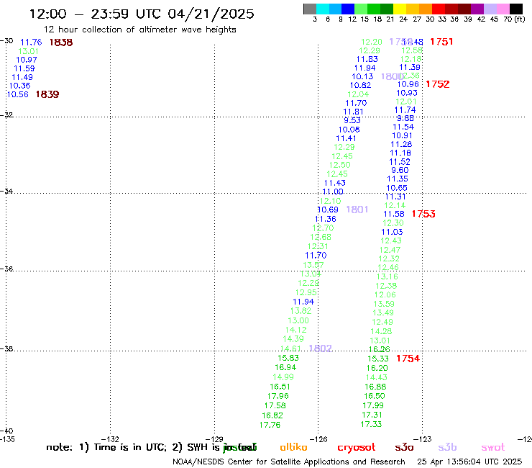Click the s3b time stamp '1802'

pyautogui.click(x=321, y=348)
